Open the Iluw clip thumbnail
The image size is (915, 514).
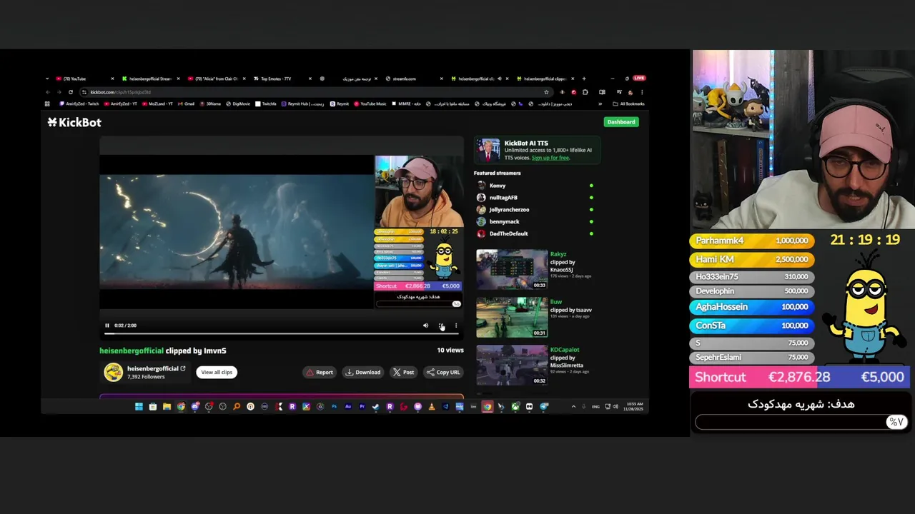coord(512,317)
